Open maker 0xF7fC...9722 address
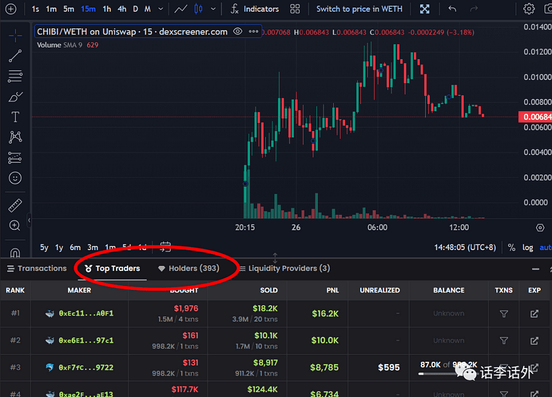 [x=86, y=367]
